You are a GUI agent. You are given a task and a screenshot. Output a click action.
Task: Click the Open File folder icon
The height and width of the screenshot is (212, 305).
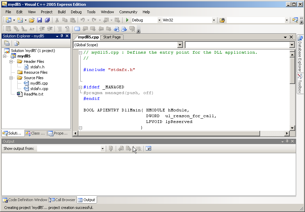click(32, 20)
